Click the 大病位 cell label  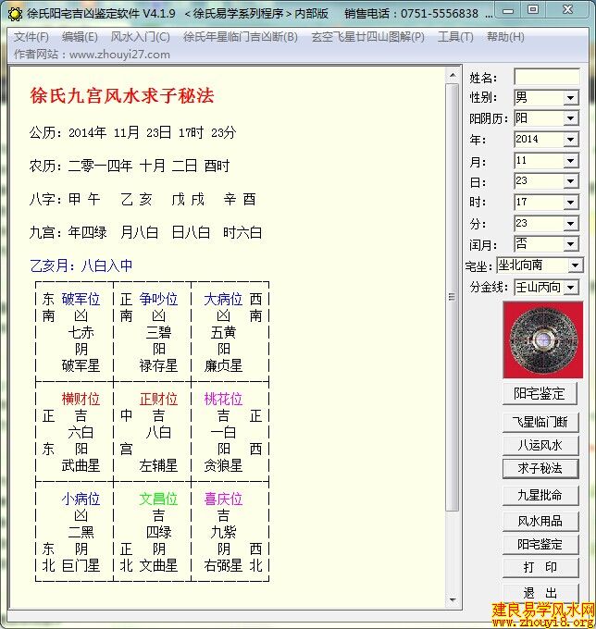coord(223,299)
